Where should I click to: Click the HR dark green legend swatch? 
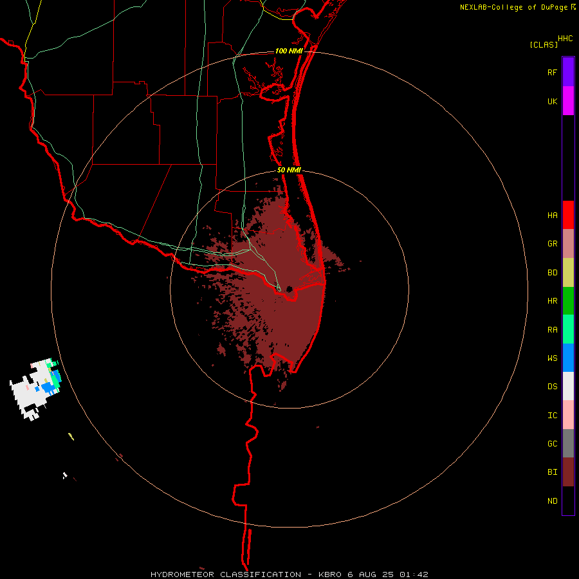[568, 301]
